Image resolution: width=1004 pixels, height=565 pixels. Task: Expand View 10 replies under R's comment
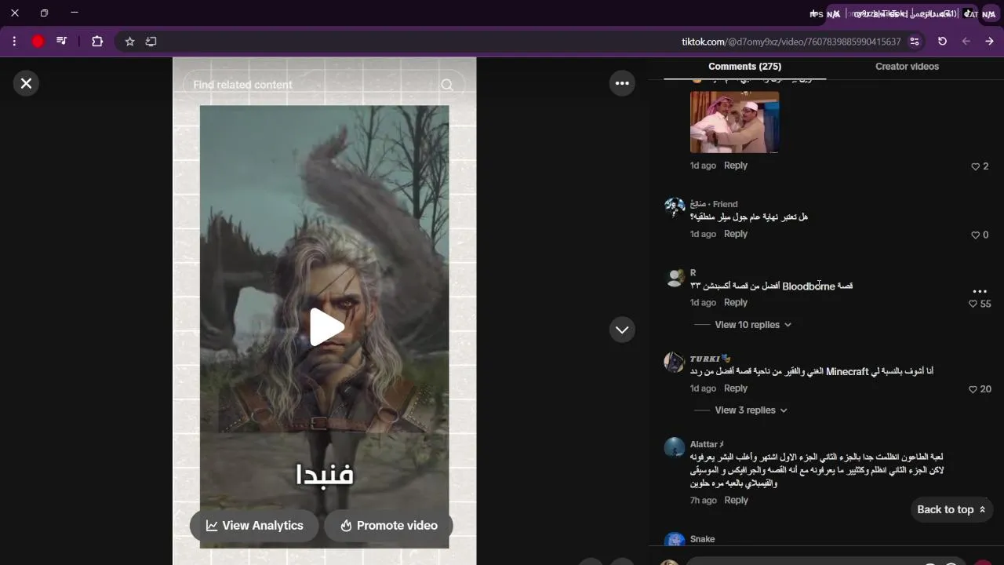click(x=753, y=325)
